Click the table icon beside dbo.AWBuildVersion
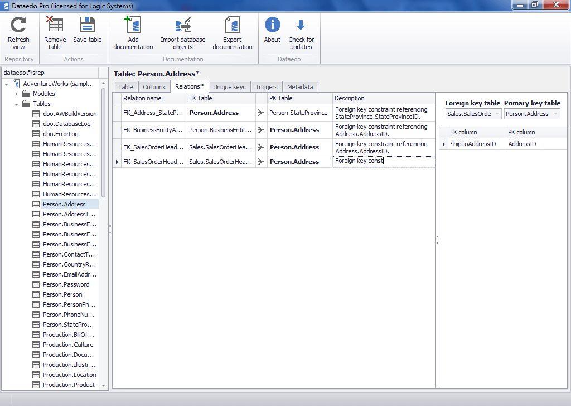The height and width of the screenshot is (406, 571). coord(36,114)
